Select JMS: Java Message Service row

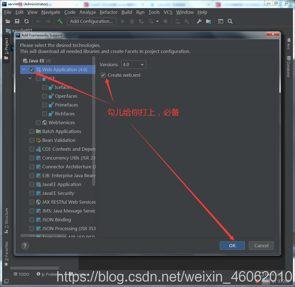coord(58,211)
